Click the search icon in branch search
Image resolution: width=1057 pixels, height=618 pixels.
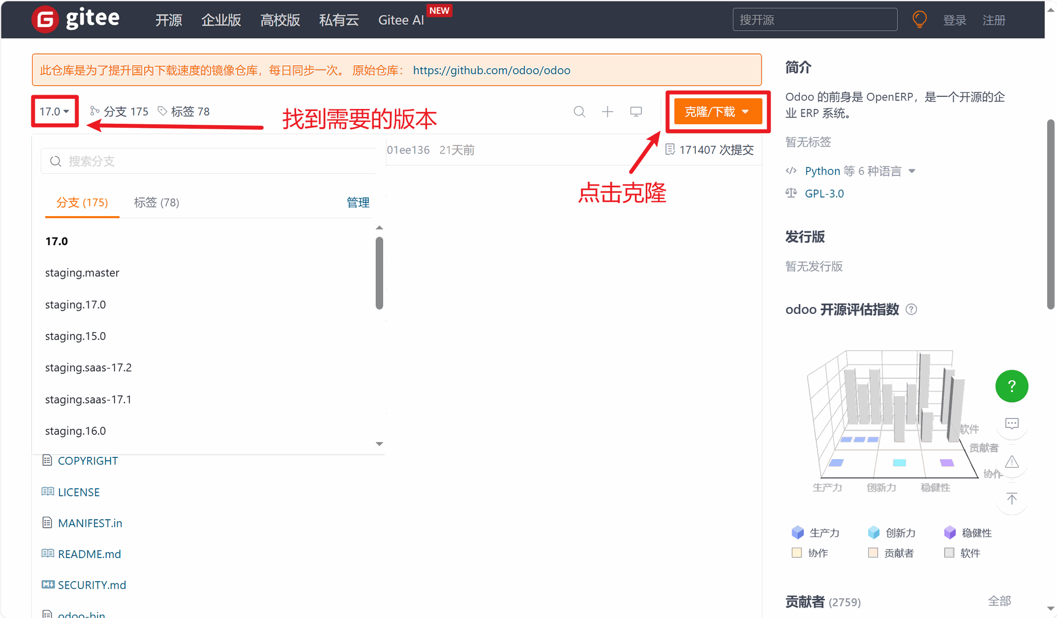[56, 161]
